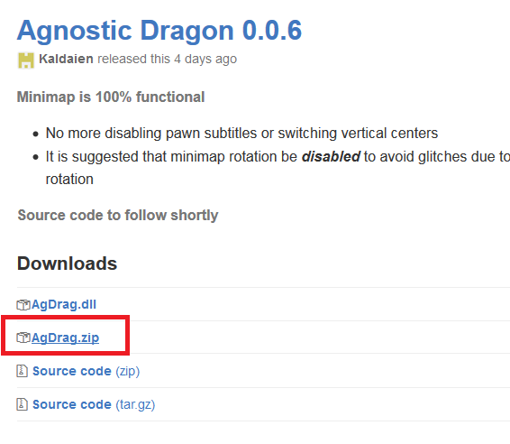Click the zip file icon beside Source code (zip)
Screen dimensions: 510x444
[x=22, y=371]
